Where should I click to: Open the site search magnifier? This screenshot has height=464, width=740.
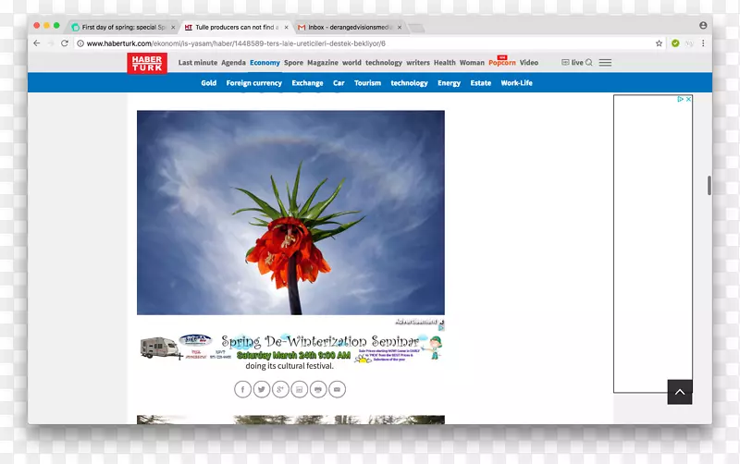tap(588, 63)
